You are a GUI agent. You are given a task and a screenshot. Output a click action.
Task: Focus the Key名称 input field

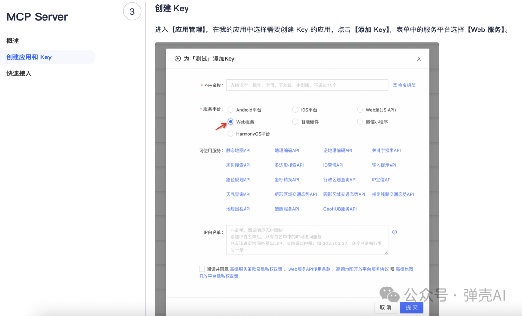coord(307,85)
